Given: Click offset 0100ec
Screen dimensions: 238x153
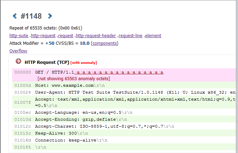Looking at the screenshot, I should (23, 112).
